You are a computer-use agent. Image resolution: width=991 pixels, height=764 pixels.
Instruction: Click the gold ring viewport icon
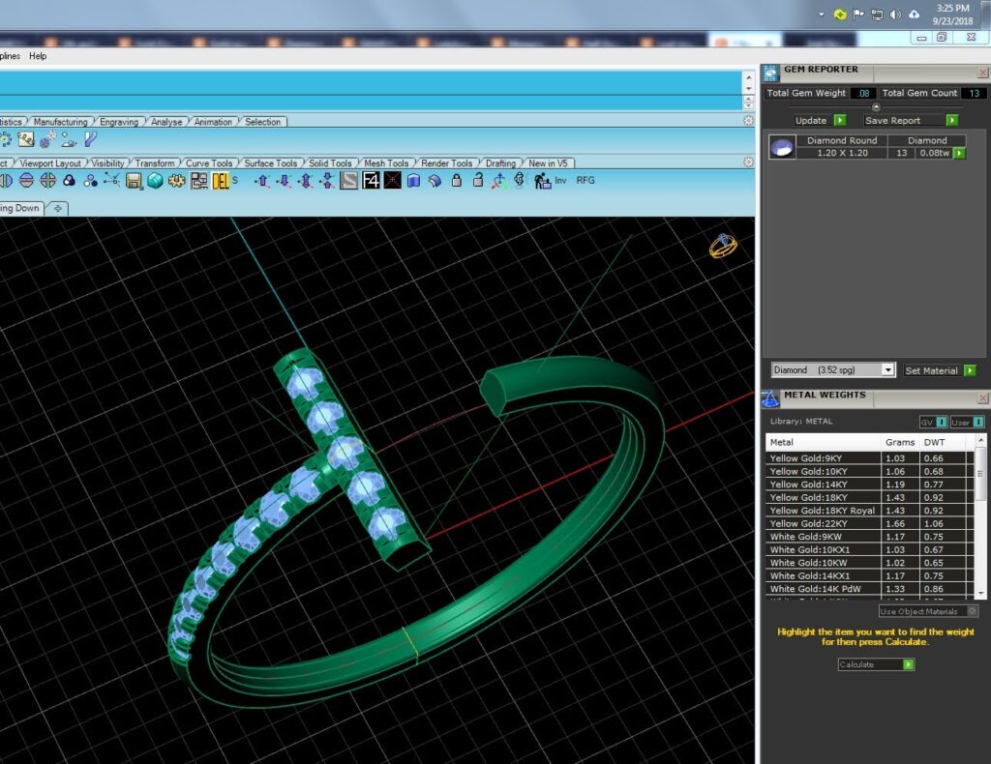pyautogui.click(x=722, y=246)
